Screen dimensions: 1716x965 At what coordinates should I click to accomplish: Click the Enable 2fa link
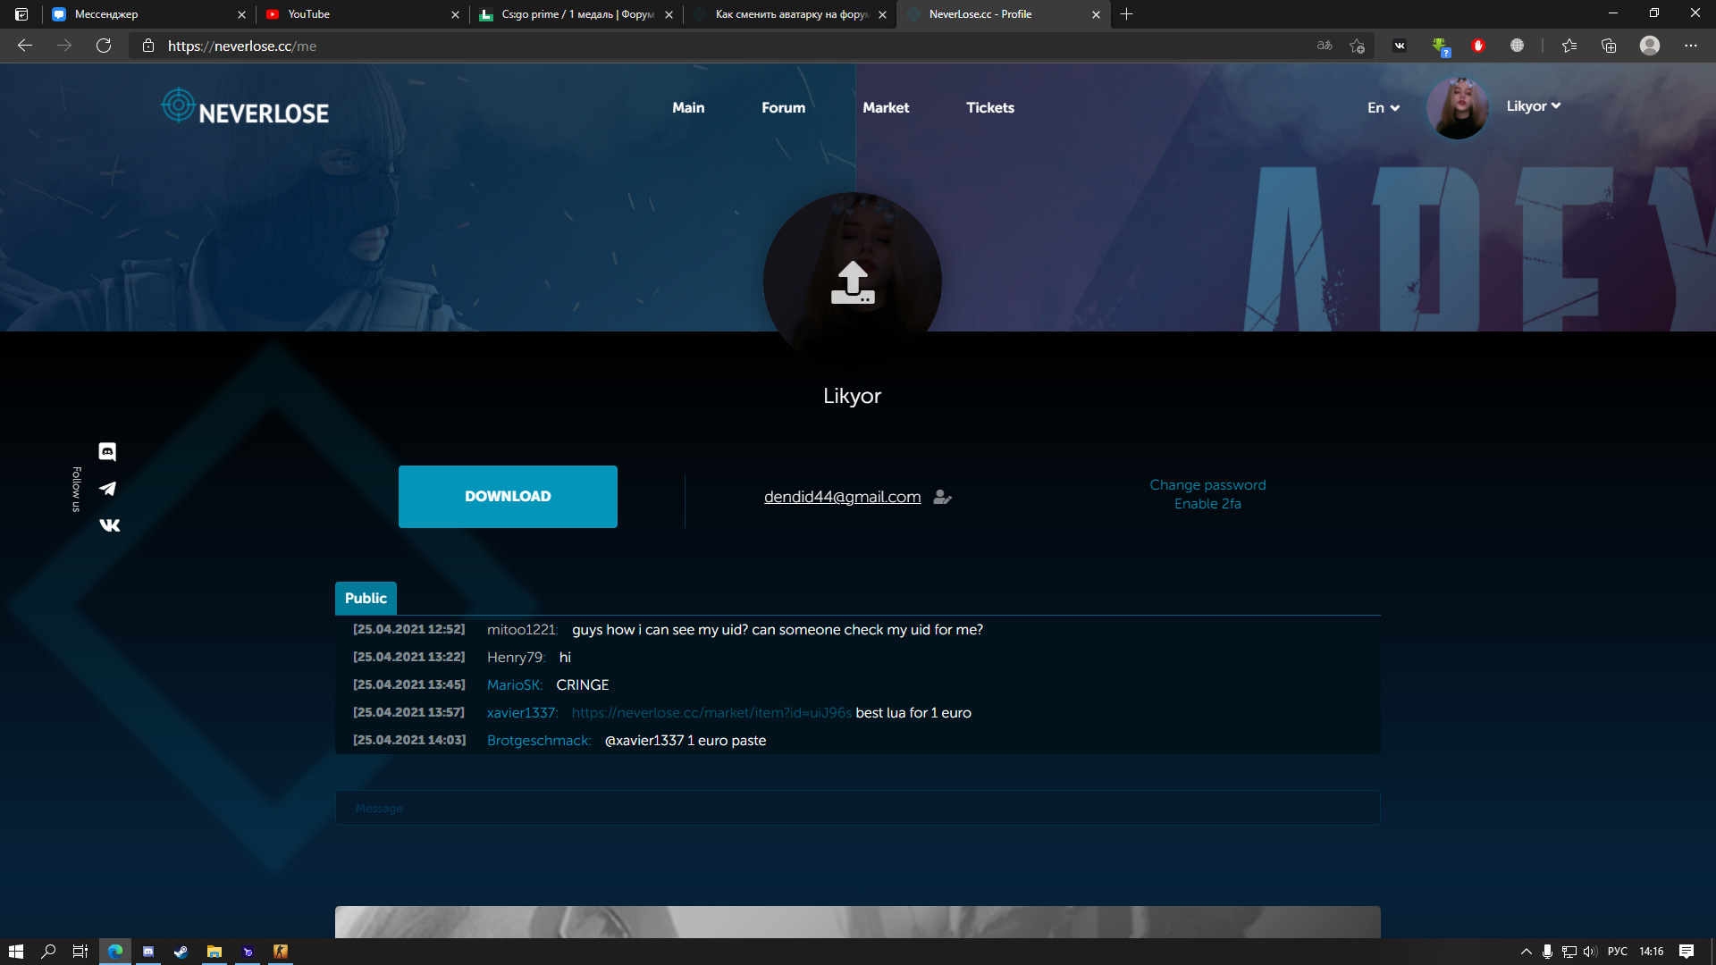coord(1207,504)
